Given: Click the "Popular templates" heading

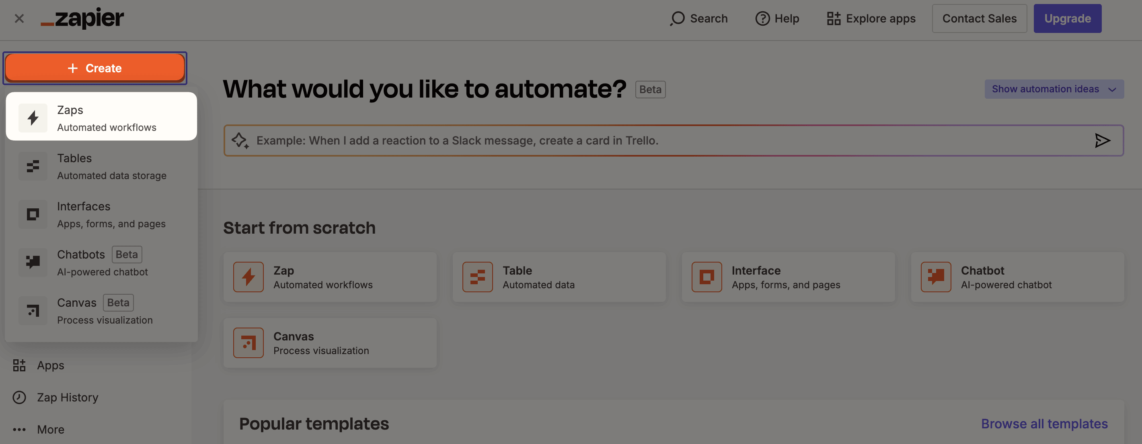Looking at the screenshot, I should click(x=314, y=424).
